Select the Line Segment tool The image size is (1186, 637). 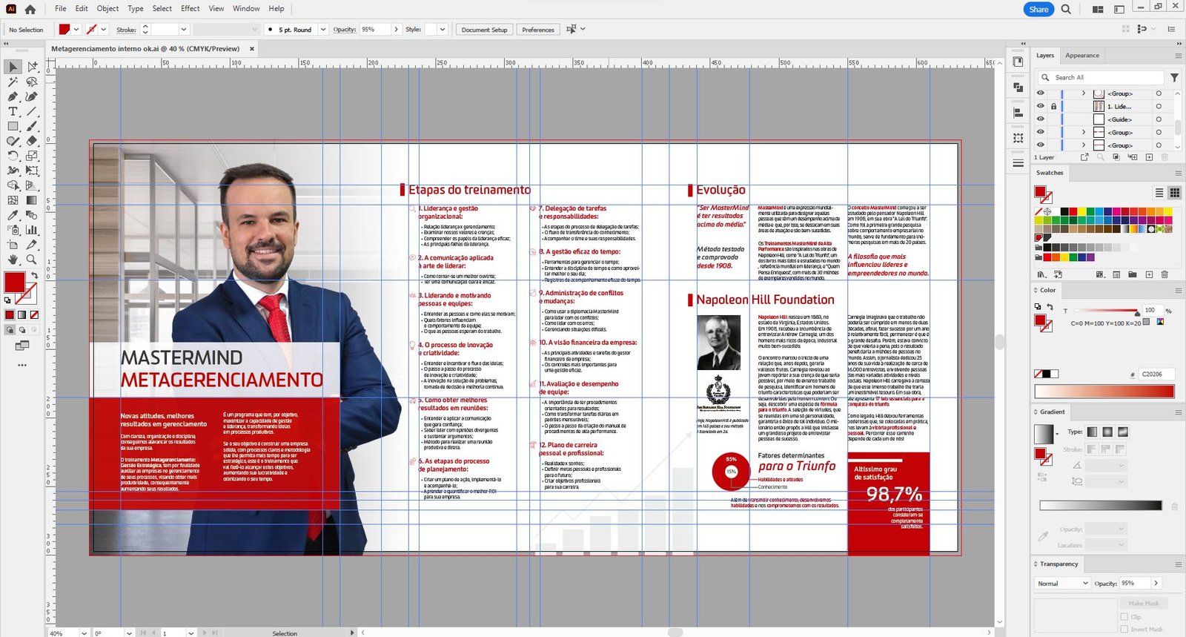coord(32,111)
